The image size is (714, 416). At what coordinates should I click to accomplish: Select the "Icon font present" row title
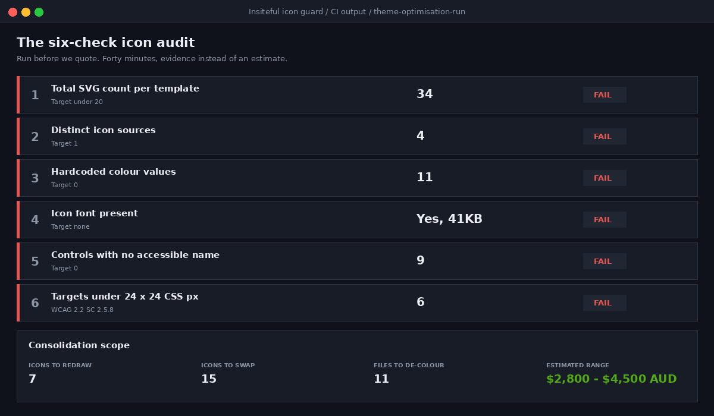pos(95,213)
